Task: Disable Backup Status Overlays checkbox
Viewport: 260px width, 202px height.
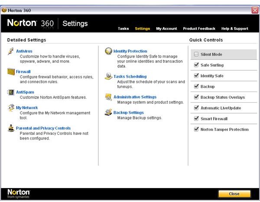Action: point(196,97)
